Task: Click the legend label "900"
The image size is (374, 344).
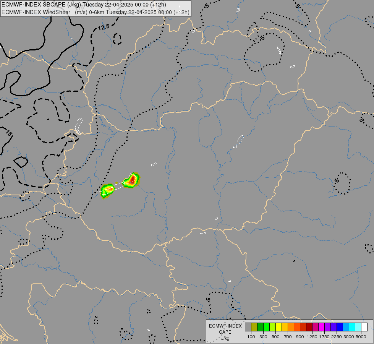Action: [x=300, y=337]
